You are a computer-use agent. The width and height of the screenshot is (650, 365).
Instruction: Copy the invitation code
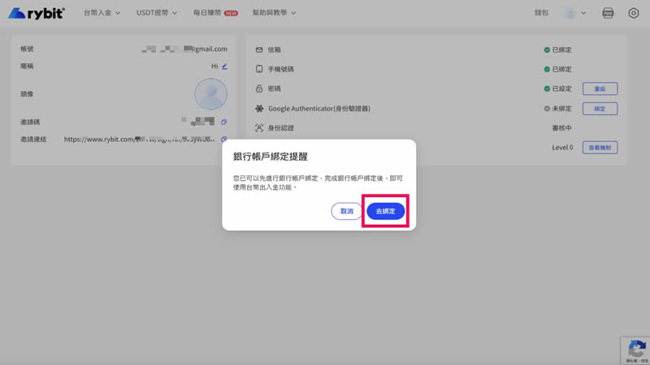223,122
